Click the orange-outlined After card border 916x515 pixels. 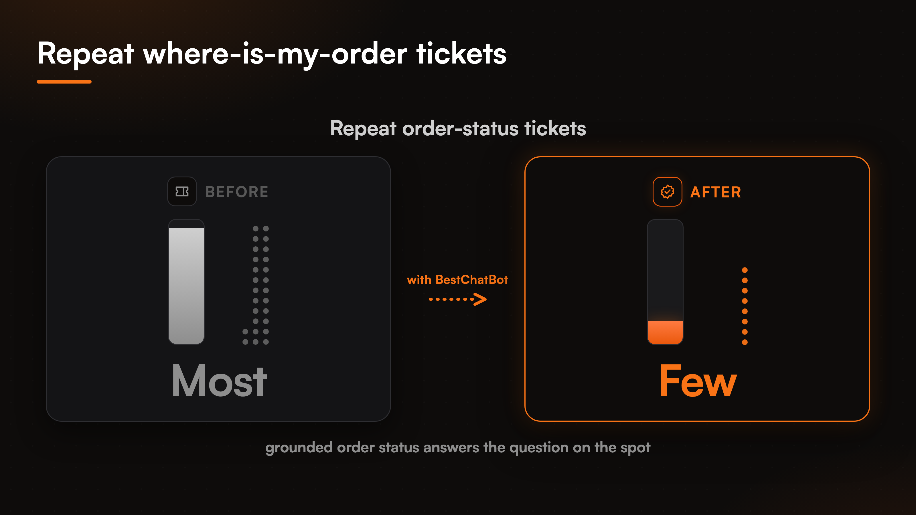697,157
